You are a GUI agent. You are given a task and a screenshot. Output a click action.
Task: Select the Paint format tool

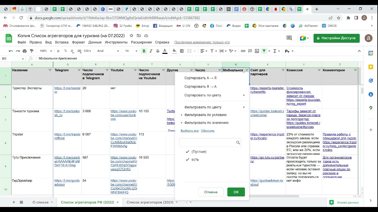(32, 51)
